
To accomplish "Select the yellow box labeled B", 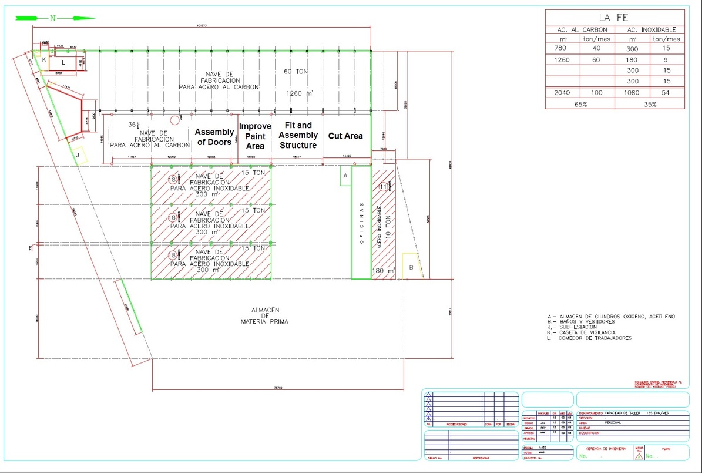I will (411, 267).
